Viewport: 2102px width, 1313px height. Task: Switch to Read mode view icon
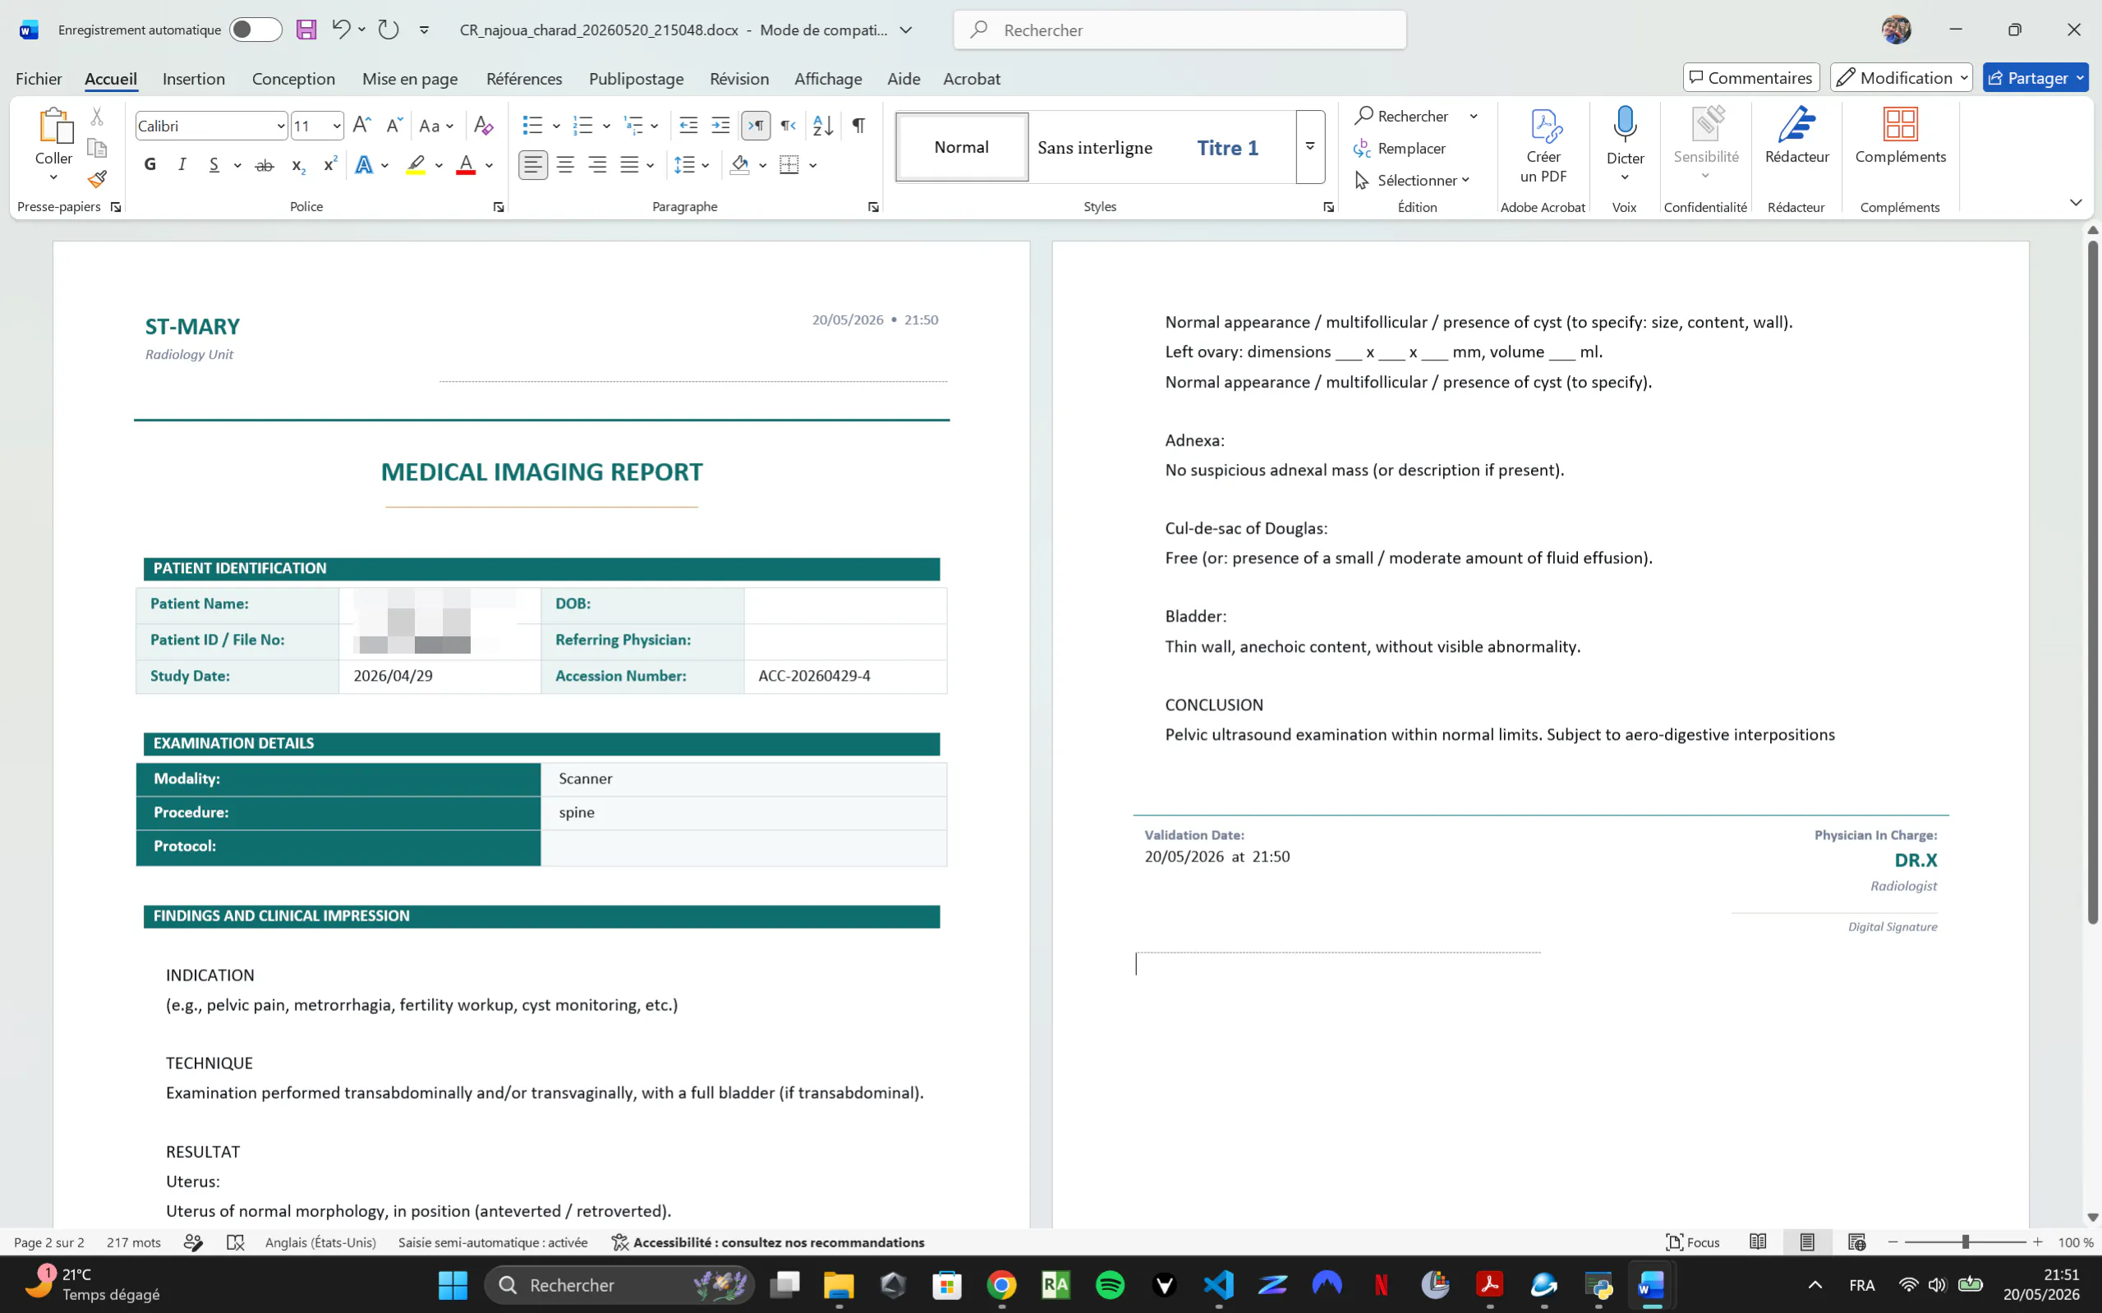(x=1758, y=1242)
